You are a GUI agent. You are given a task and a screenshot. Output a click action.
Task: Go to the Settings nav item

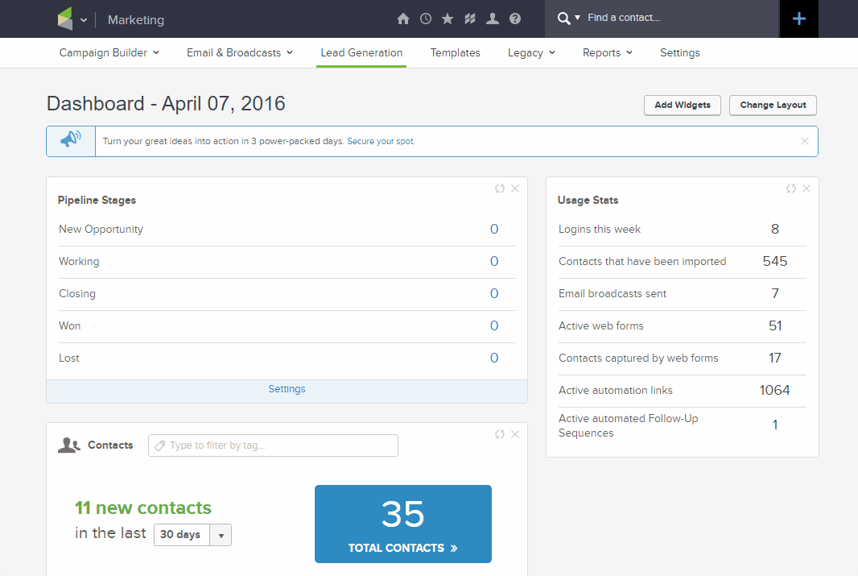[679, 52]
